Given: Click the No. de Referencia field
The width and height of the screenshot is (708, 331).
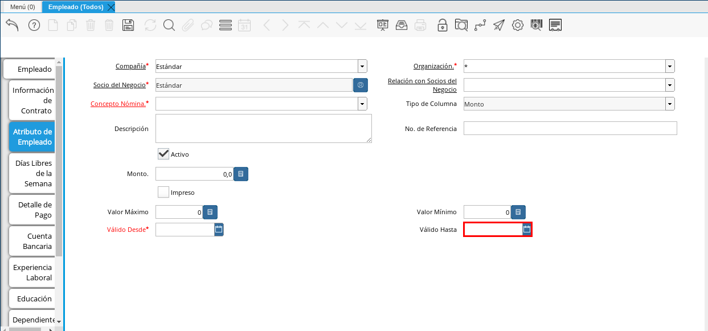Looking at the screenshot, I should click(570, 128).
